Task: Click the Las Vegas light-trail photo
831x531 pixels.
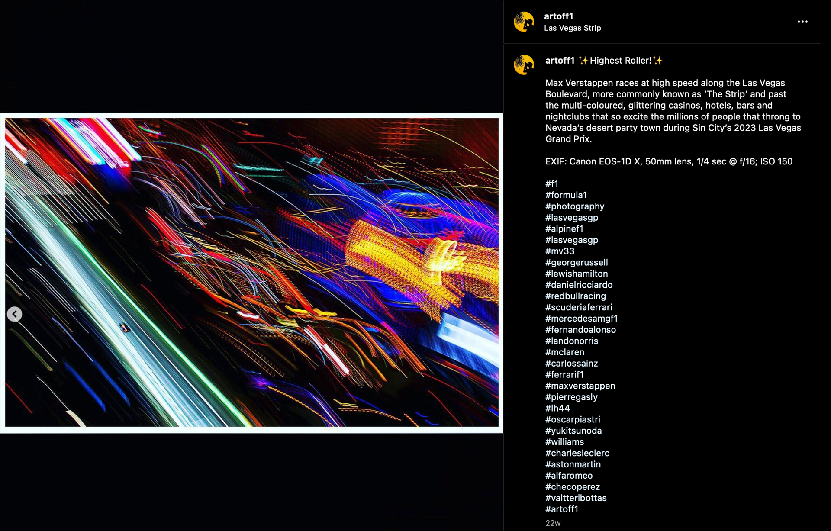Action: 251,273
